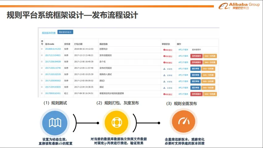This screenshot has width=263, height=148.
Task: Click diff上个版本 link for version 20171205115740
Action: click(183, 68)
